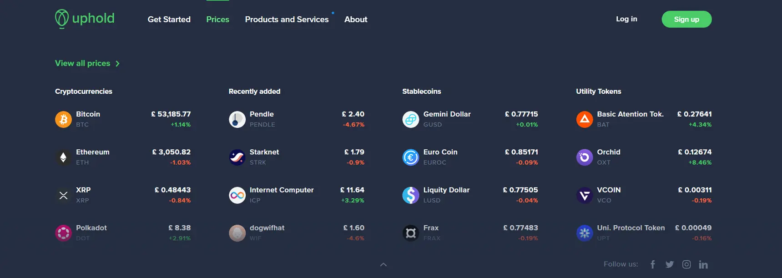Click Liquity Dollar price £ 0.77505

[520, 190]
